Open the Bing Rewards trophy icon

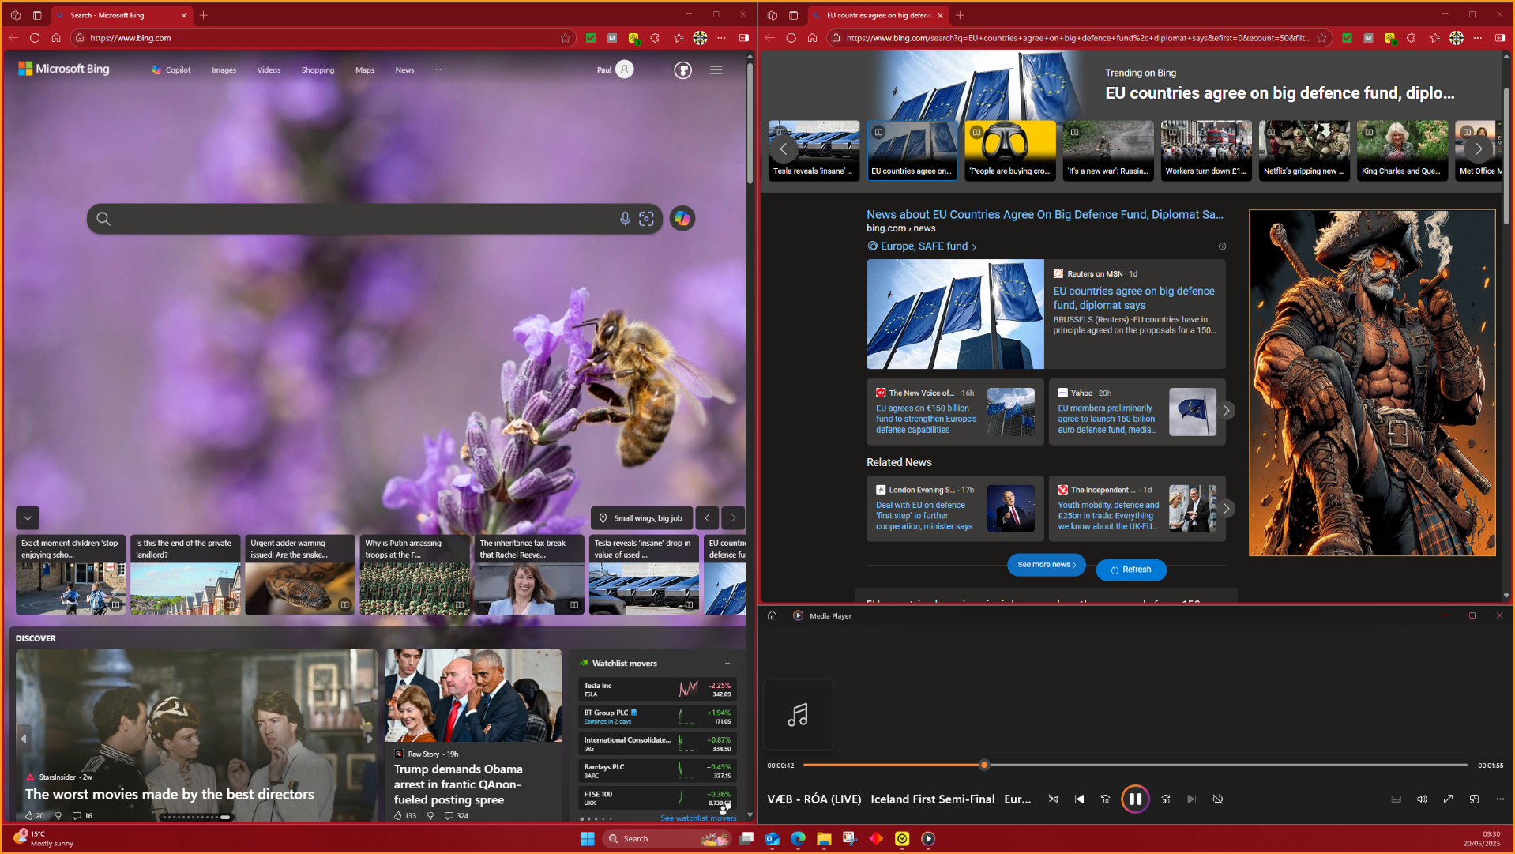point(682,70)
